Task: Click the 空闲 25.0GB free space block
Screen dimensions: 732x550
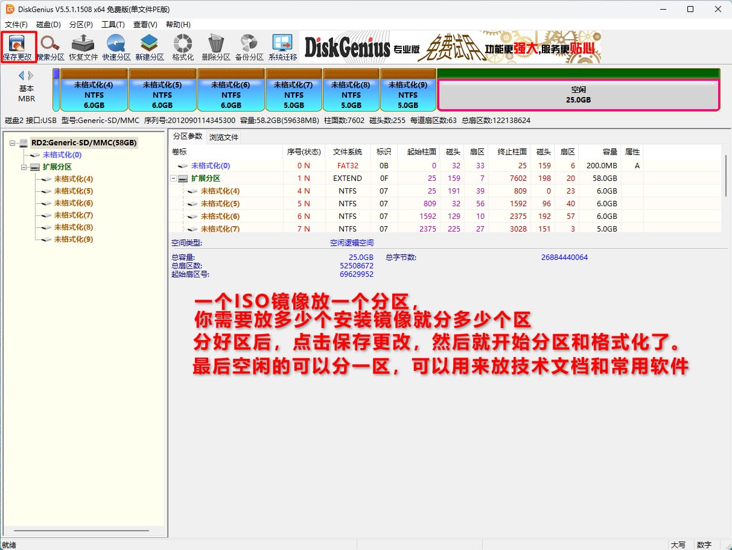Action: point(578,95)
